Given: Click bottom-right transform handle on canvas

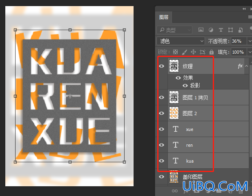Looking at the screenshot, I should pos(125,162).
